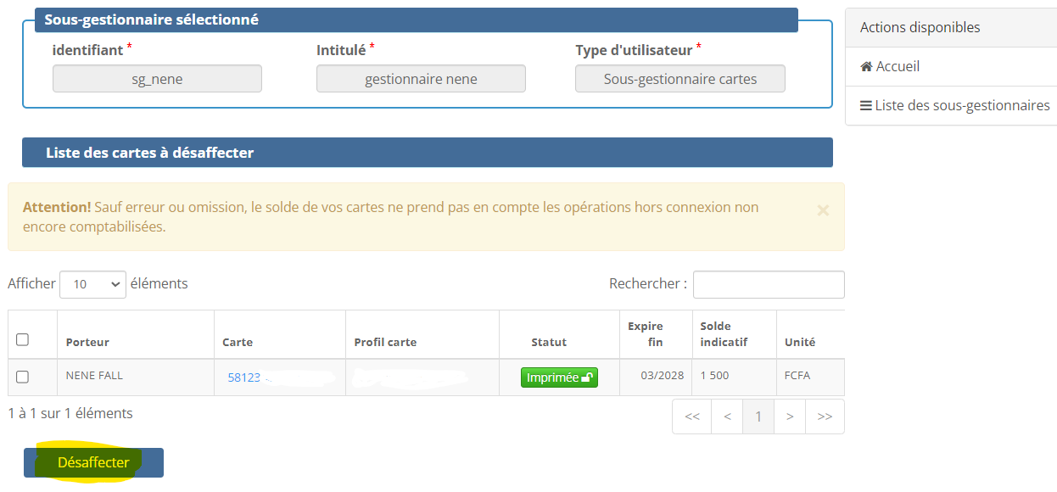This screenshot has width=1057, height=492.
Task: Open the card number link starting 58123
Action: [244, 377]
